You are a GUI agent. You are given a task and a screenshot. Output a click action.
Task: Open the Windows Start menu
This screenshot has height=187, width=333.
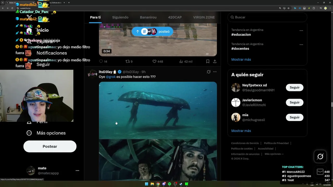pyautogui.click(x=146, y=184)
